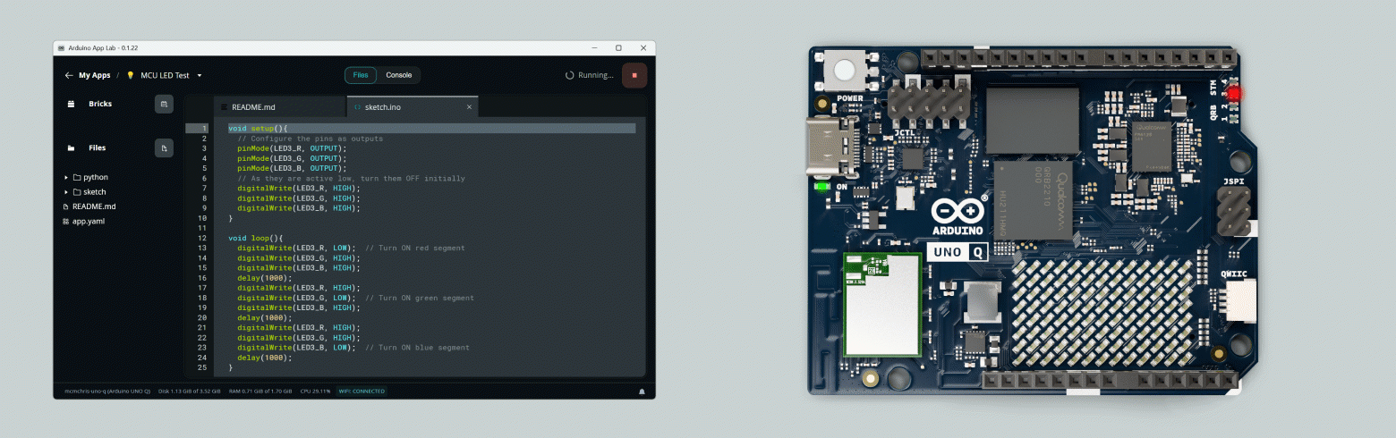Screen dimensions: 1396x438
Task: Click the lightbulb icon beside MCU LED Test
Action: pos(130,75)
